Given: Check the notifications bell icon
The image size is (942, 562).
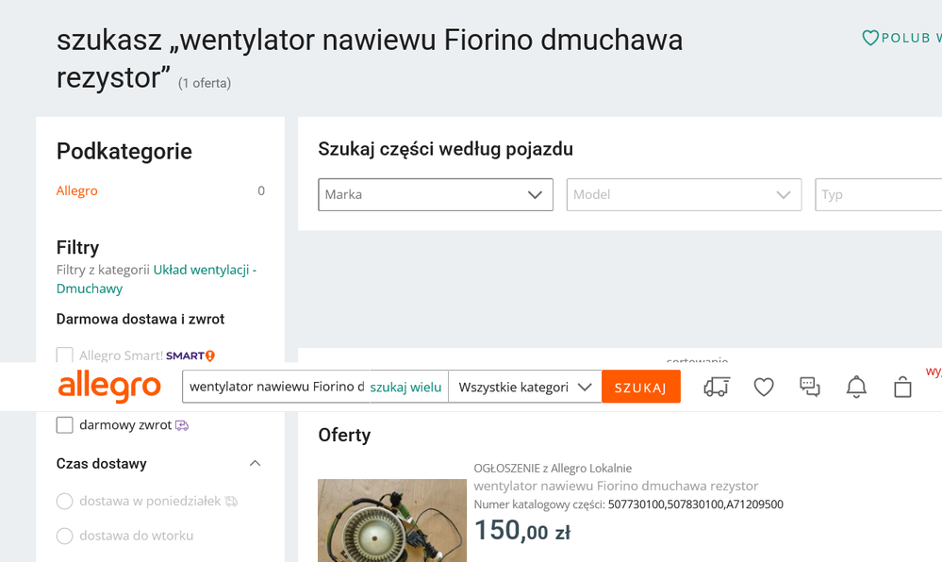Looking at the screenshot, I should coord(855,387).
